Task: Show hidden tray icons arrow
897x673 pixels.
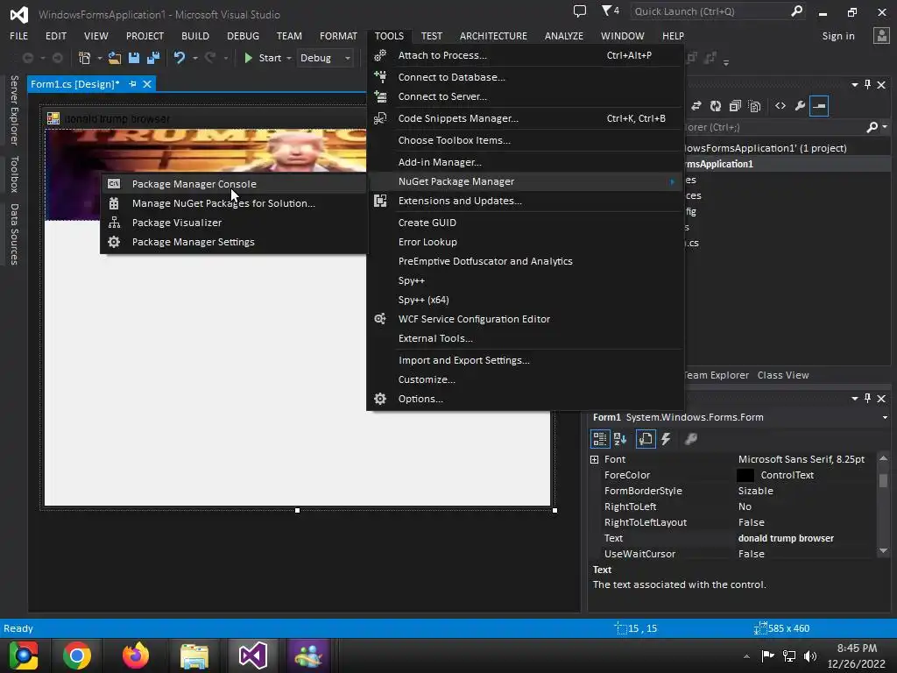Action: click(746, 656)
